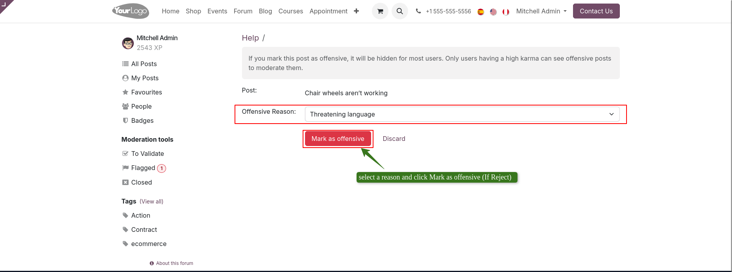The width and height of the screenshot is (732, 272).
Task: Open the Forum menu item
Action: coord(243,11)
